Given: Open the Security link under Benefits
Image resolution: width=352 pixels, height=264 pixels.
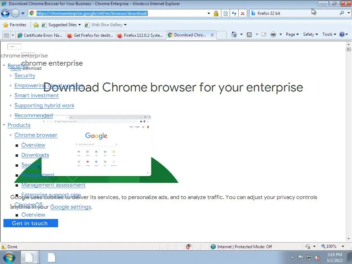Looking at the screenshot, I should coord(25,75).
